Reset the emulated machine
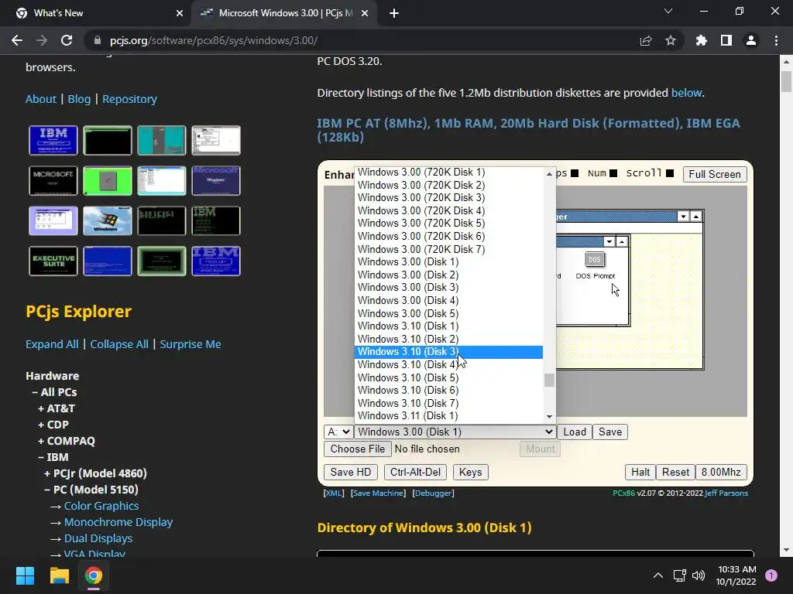The image size is (793, 594). coord(675,473)
